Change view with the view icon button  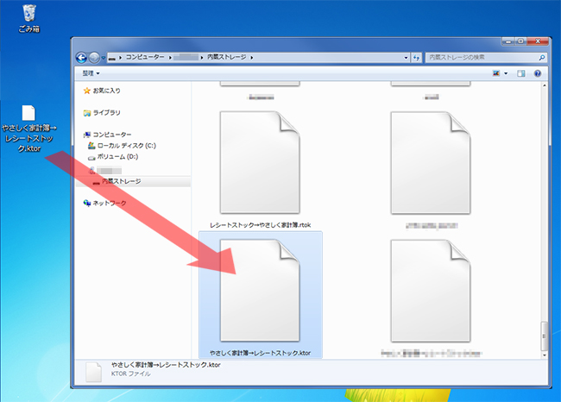[496, 73]
